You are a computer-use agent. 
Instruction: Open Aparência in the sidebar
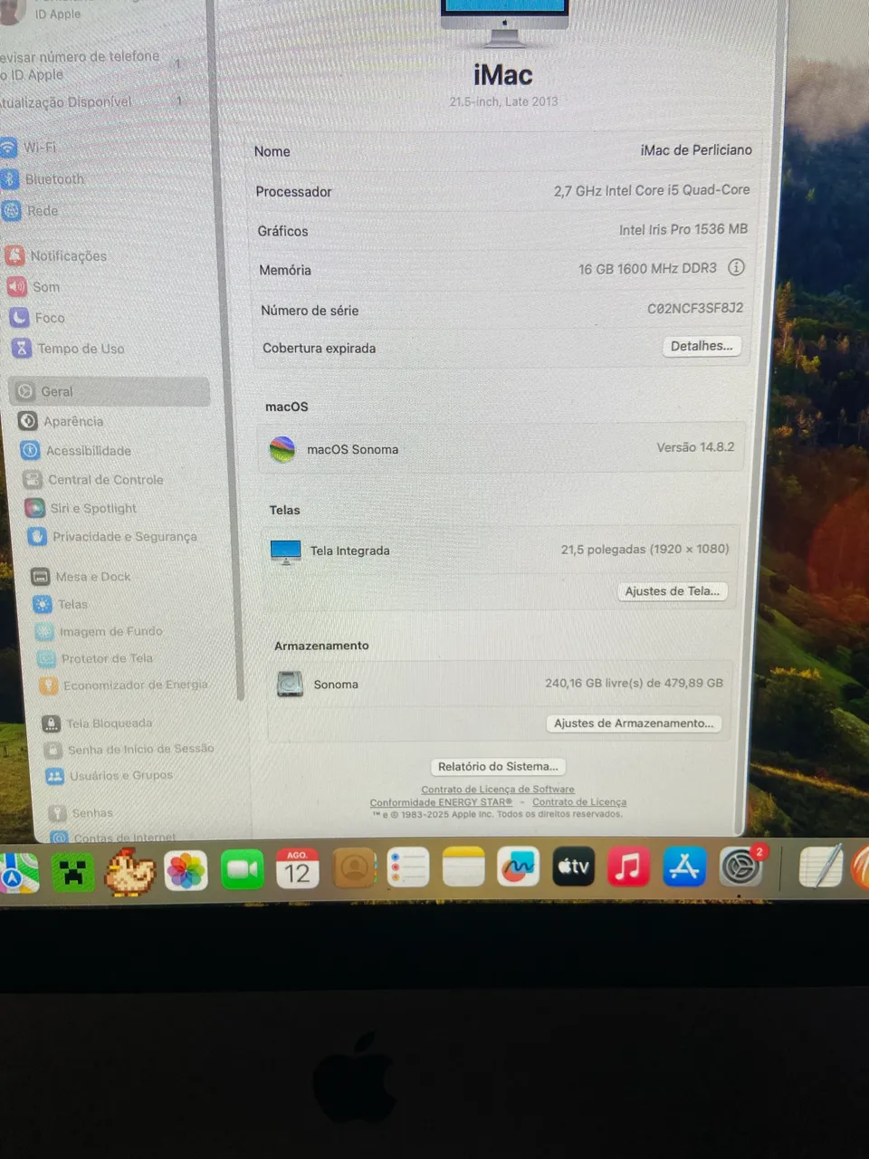click(x=61, y=421)
